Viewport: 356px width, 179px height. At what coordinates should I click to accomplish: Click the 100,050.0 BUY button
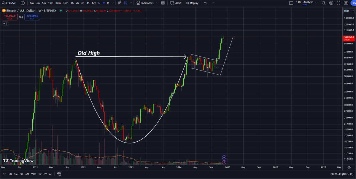[x=32, y=17]
